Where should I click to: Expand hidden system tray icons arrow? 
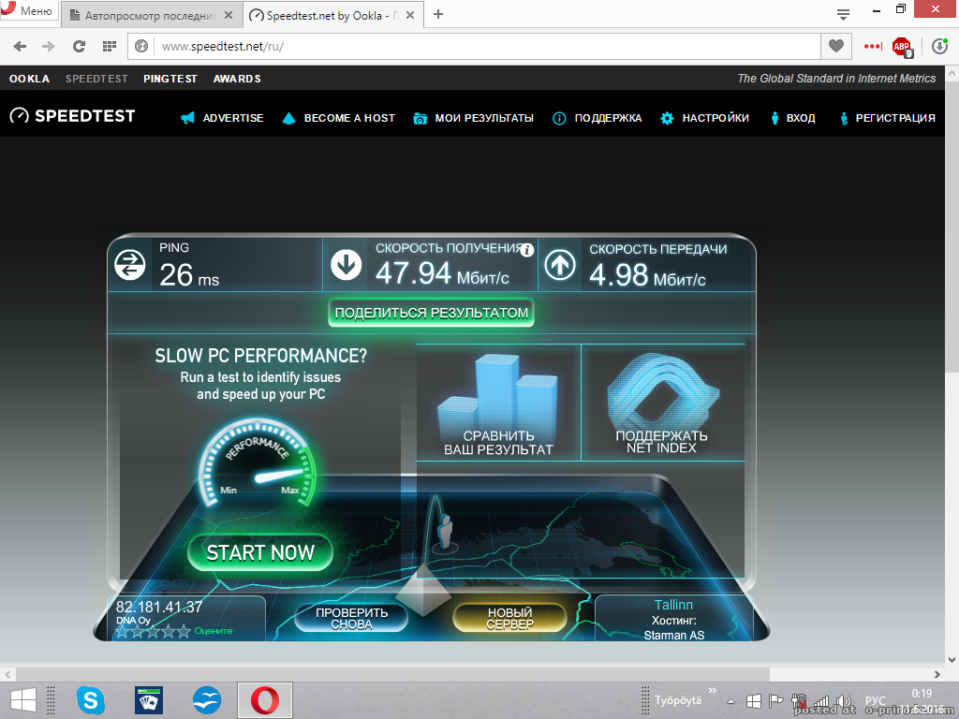[731, 700]
